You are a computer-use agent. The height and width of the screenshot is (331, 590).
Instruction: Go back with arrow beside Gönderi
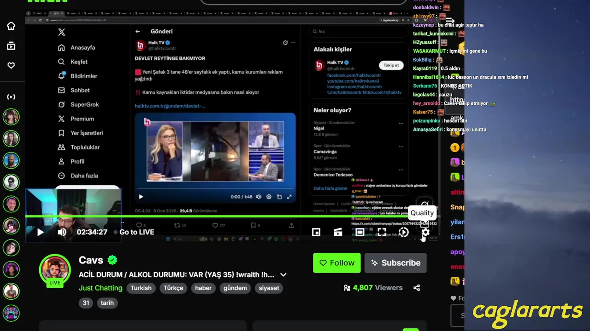137,32
